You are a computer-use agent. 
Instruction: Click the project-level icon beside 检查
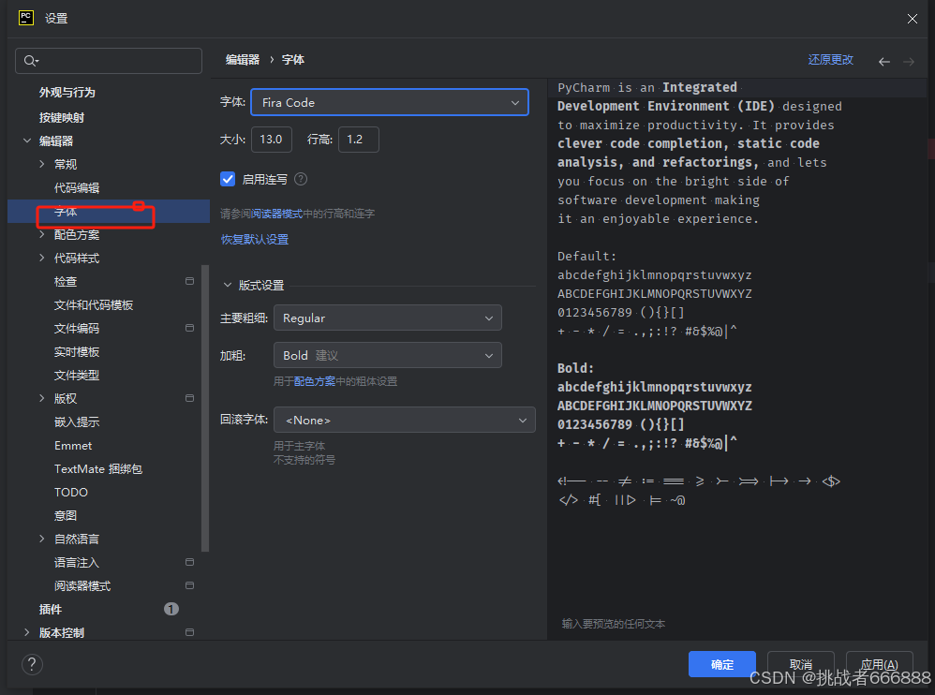189,281
